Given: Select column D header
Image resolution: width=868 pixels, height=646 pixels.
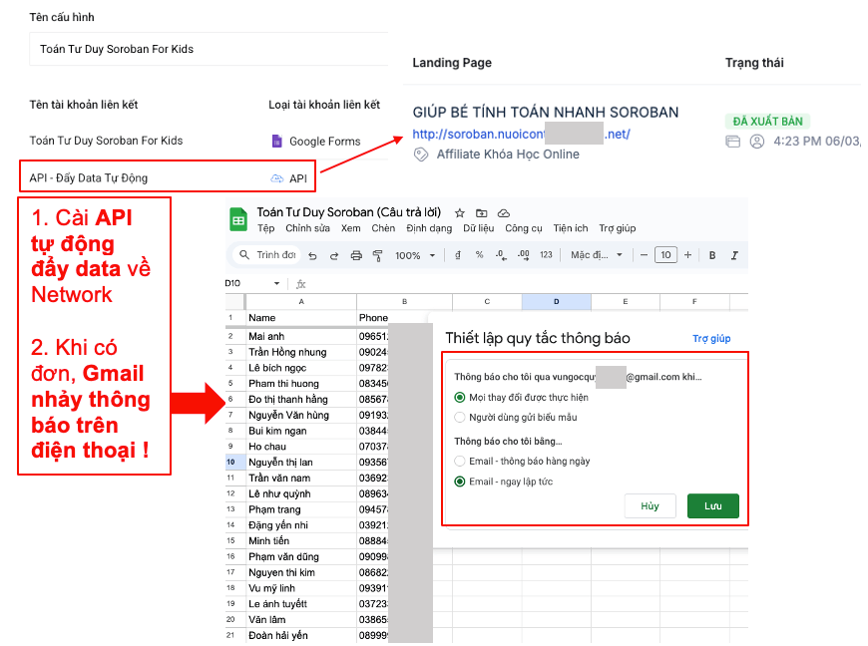Looking at the screenshot, I should point(557,301).
